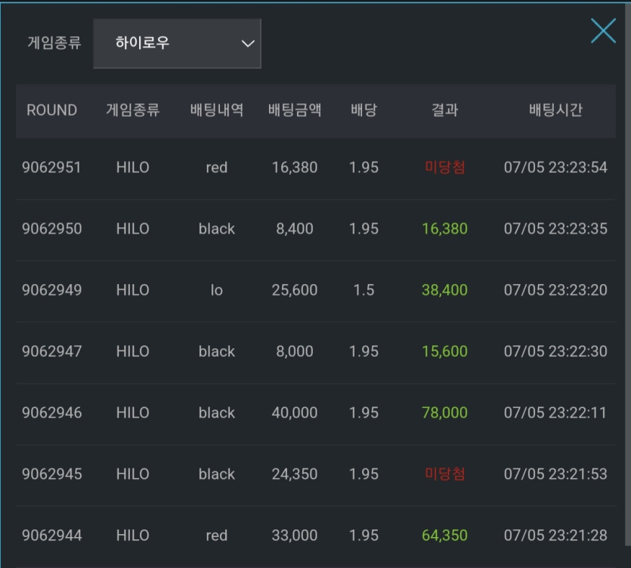Click the green 16,380 result in round 9062950
The image size is (631, 568).
pos(444,229)
